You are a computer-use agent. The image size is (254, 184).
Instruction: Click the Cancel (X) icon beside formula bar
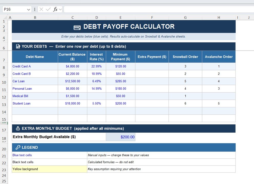(41, 9)
